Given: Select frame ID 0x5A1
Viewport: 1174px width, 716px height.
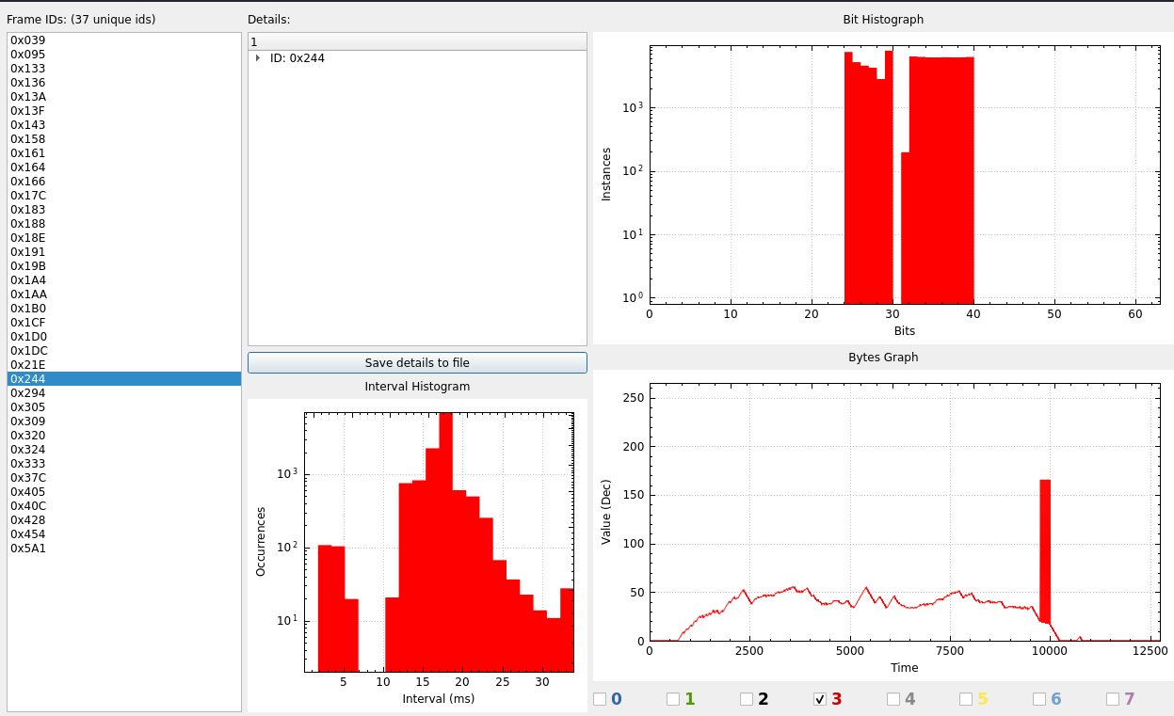Looking at the screenshot, I should click(x=28, y=549).
